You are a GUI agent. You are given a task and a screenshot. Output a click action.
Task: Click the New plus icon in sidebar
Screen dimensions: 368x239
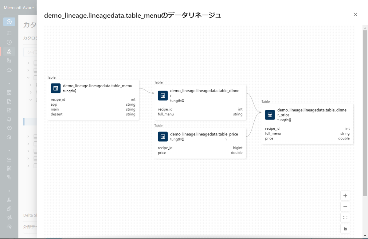(9, 22)
